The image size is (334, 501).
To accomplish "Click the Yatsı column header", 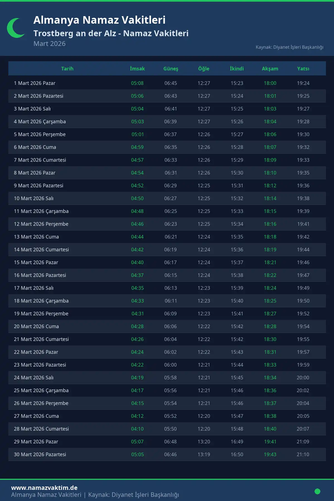I will tap(303, 69).
